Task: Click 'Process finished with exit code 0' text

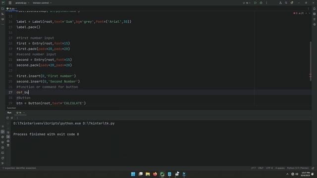Action: pos(46,134)
